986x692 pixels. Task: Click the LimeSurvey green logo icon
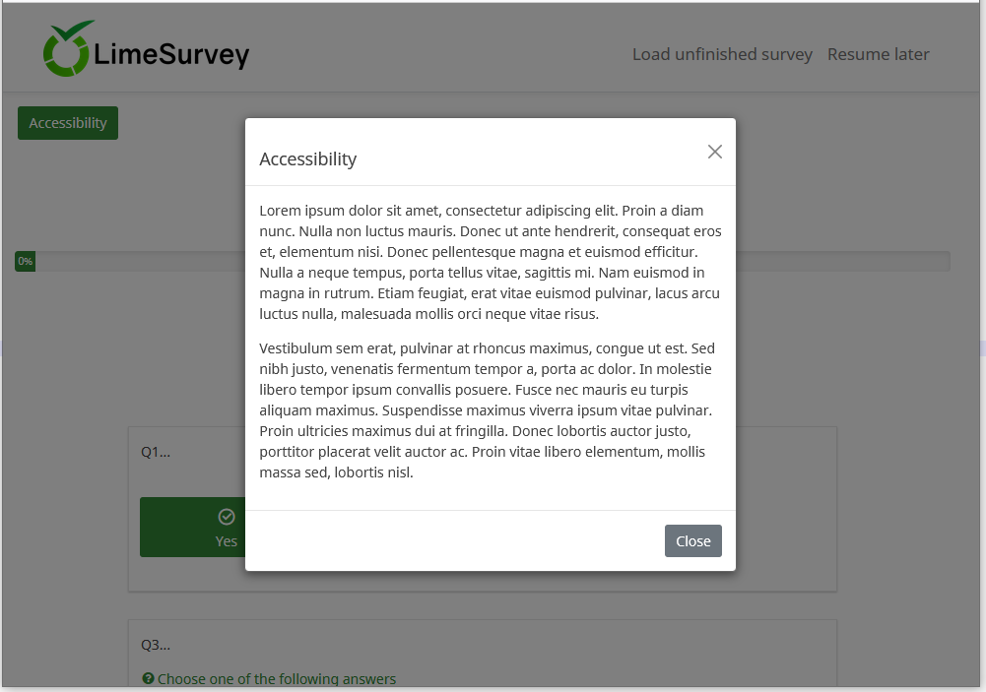(x=67, y=49)
